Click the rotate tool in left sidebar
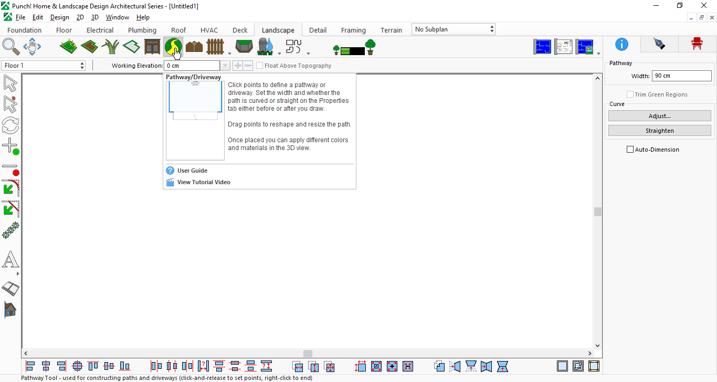This screenshot has height=382, width=717. pyautogui.click(x=10, y=125)
